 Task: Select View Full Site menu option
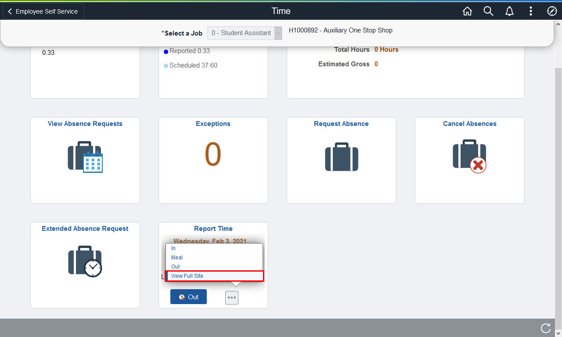click(214, 276)
